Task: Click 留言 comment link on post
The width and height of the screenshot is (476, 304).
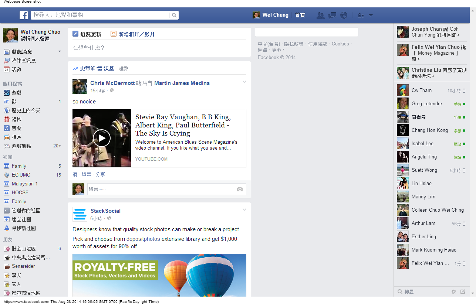Action: (x=86, y=174)
